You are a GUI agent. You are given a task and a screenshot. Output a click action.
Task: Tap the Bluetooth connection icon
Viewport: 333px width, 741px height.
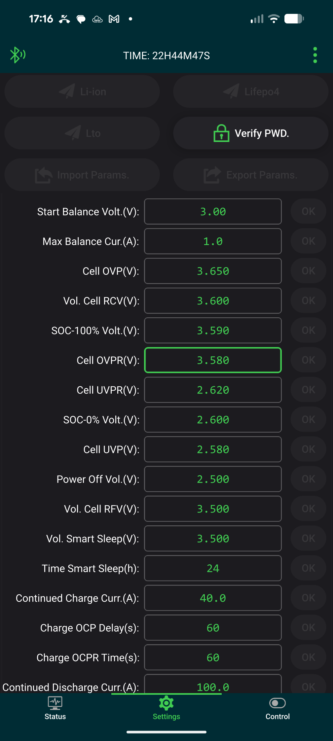click(x=18, y=55)
